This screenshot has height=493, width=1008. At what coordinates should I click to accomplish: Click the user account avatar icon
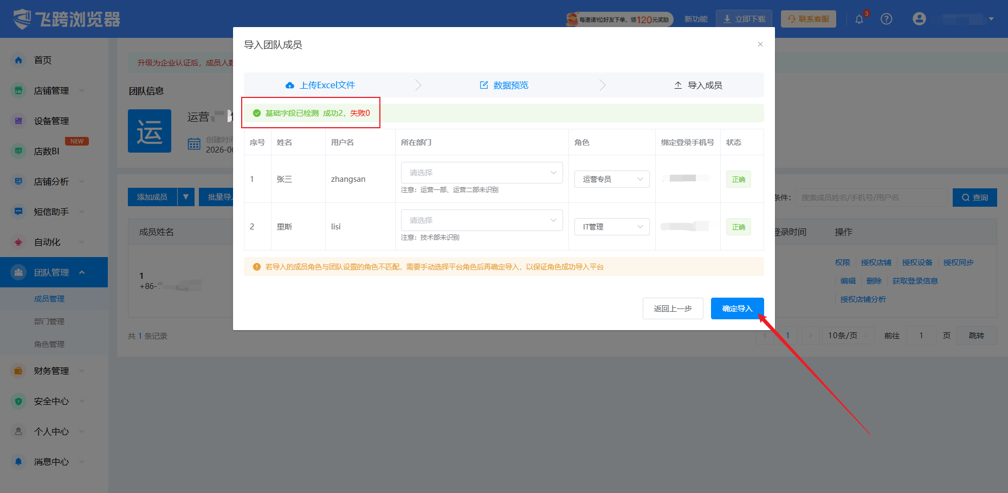coord(919,19)
